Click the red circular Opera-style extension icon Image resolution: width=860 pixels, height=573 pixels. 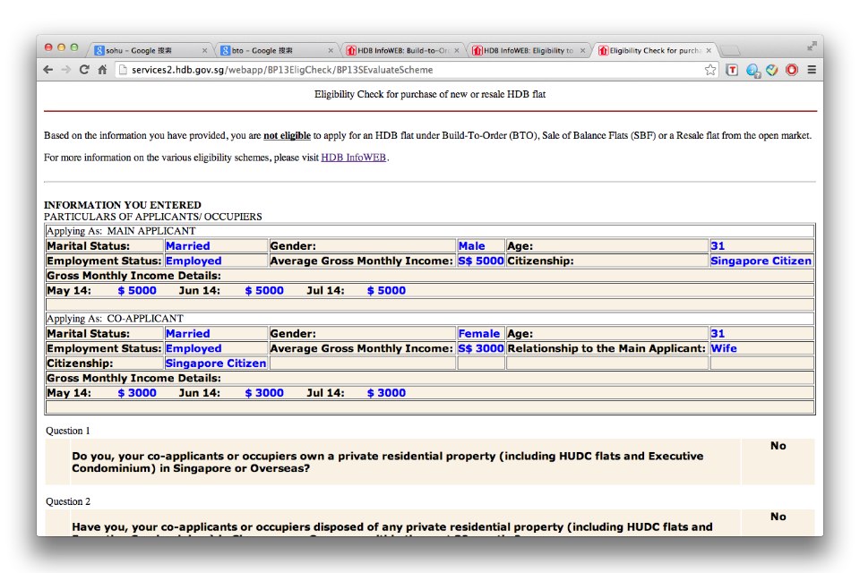[x=792, y=70]
